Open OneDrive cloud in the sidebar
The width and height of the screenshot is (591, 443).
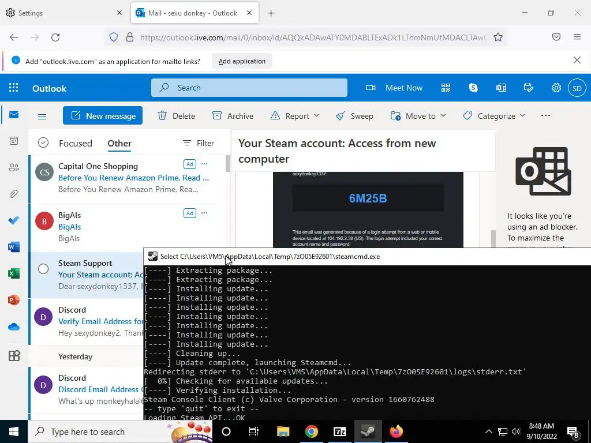pos(14,326)
